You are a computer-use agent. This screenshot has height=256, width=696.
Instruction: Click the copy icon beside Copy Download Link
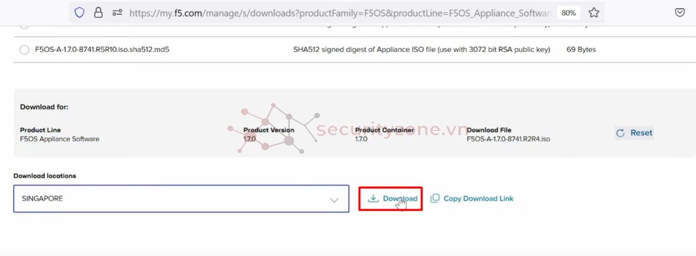click(x=435, y=198)
